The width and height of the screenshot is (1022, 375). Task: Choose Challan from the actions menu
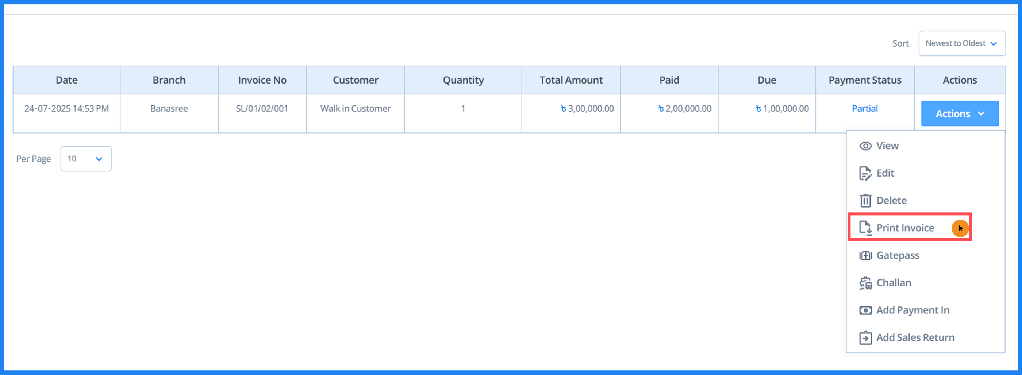pos(894,283)
